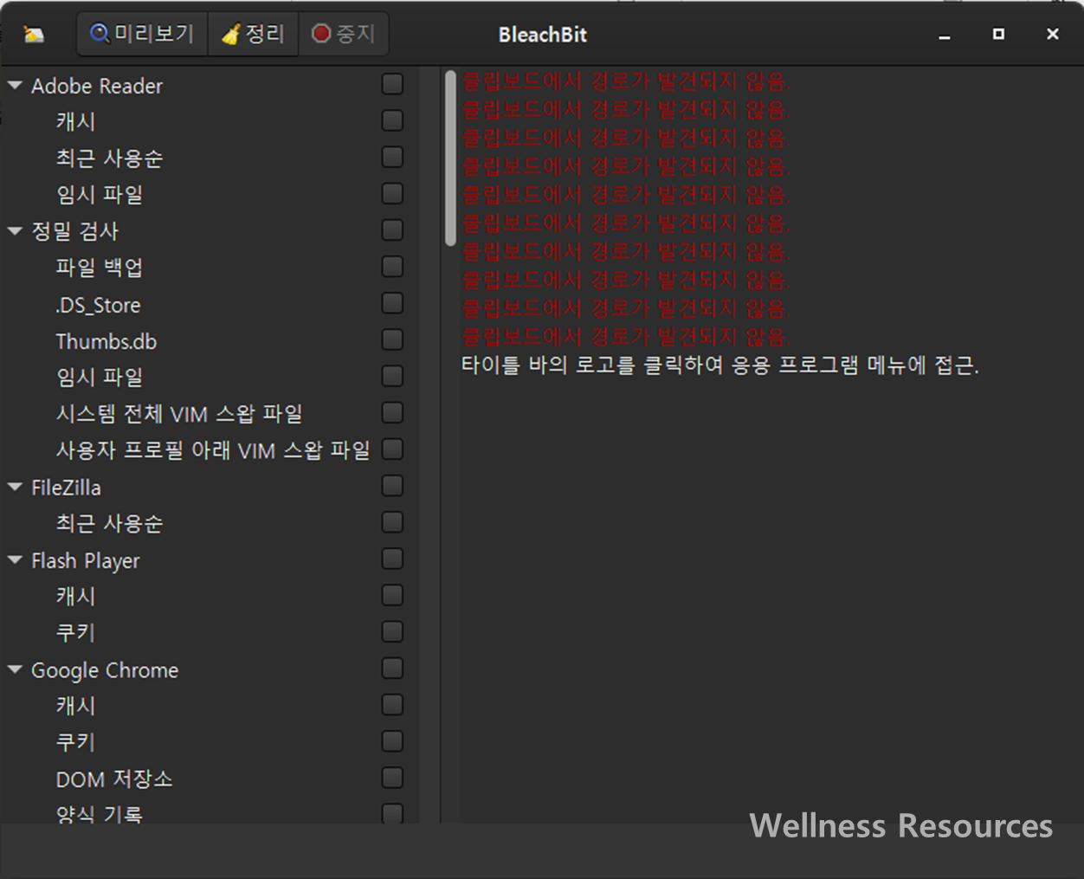The image size is (1084, 879).
Task: Collapse the Adobe Reader group
Action: coord(15,86)
